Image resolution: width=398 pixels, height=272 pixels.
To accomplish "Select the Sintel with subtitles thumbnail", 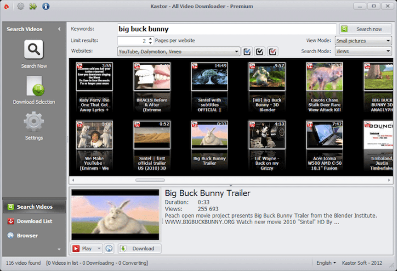I will 209,77.
